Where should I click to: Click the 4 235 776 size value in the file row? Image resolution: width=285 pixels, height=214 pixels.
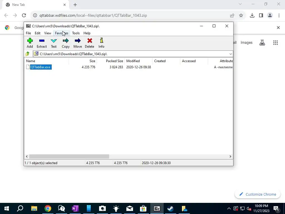pyautogui.click(x=89, y=67)
